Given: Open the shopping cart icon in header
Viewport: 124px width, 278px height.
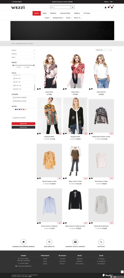Looking at the screenshot, I should [112, 8].
